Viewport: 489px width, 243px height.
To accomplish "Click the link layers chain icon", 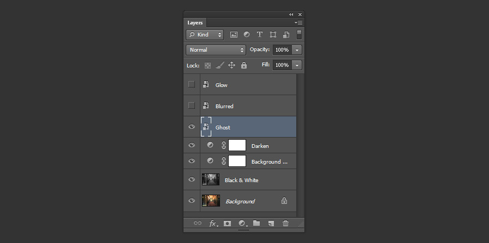I will [x=198, y=223].
